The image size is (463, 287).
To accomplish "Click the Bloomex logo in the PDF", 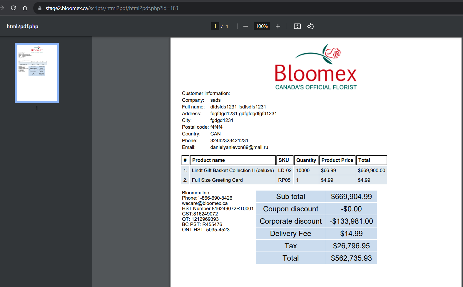I will tap(316, 67).
